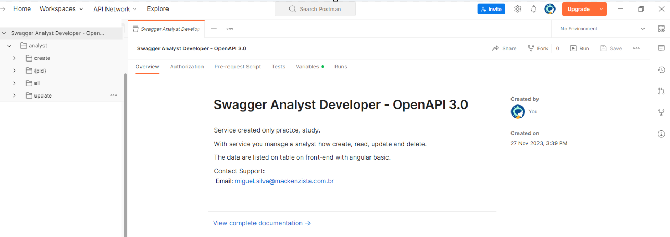Select the Swagger Analyst Developer open tab
The width and height of the screenshot is (670, 237).
click(x=166, y=29)
